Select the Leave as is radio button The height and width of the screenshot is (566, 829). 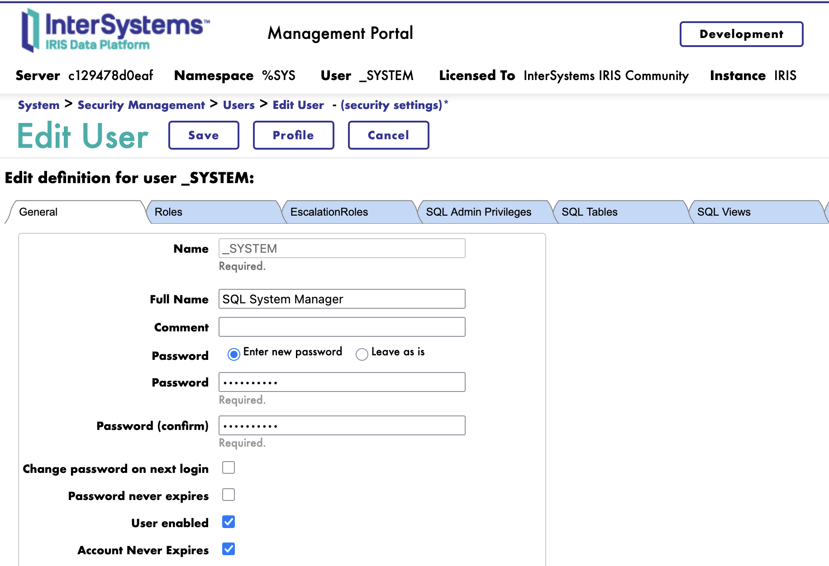362,354
